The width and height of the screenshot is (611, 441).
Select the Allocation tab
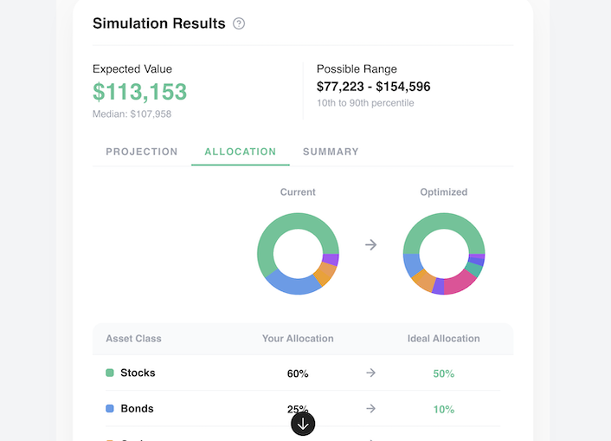[x=241, y=152]
